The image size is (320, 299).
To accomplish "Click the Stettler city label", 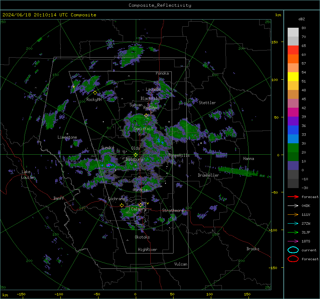I will (x=207, y=103).
